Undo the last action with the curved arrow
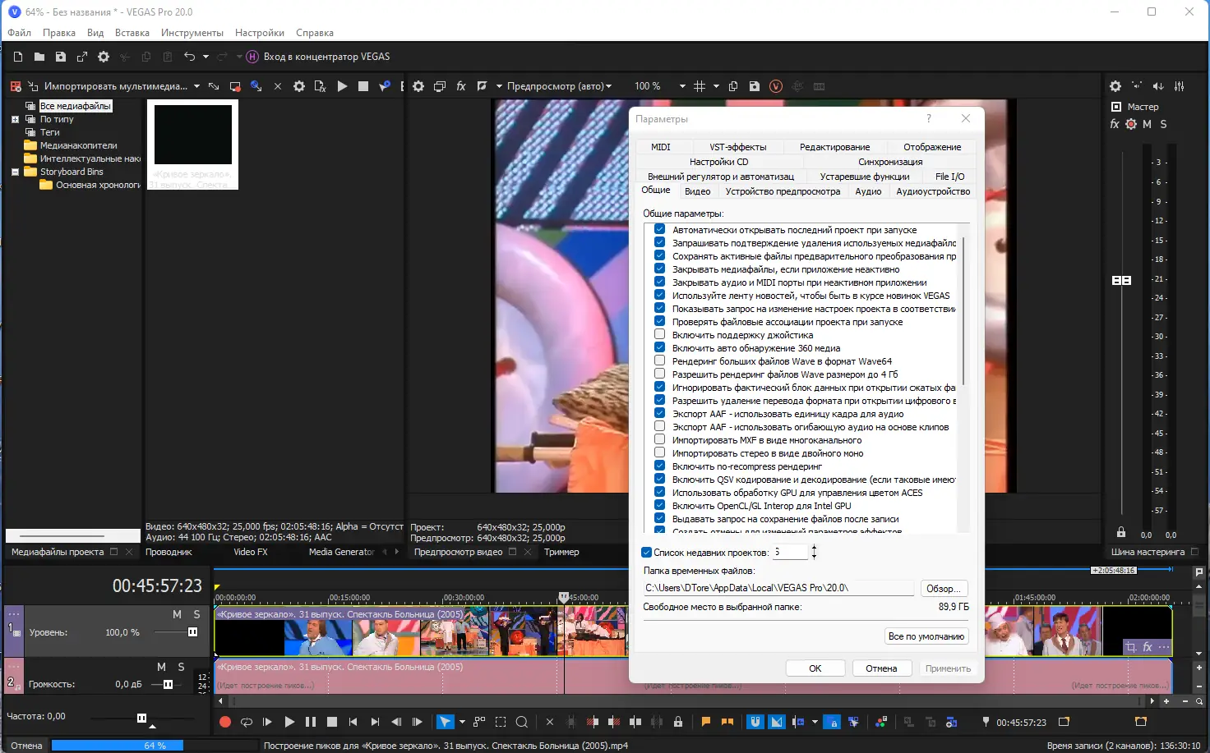Image resolution: width=1210 pixels, height=753 pixels. [x=190, y=57]
